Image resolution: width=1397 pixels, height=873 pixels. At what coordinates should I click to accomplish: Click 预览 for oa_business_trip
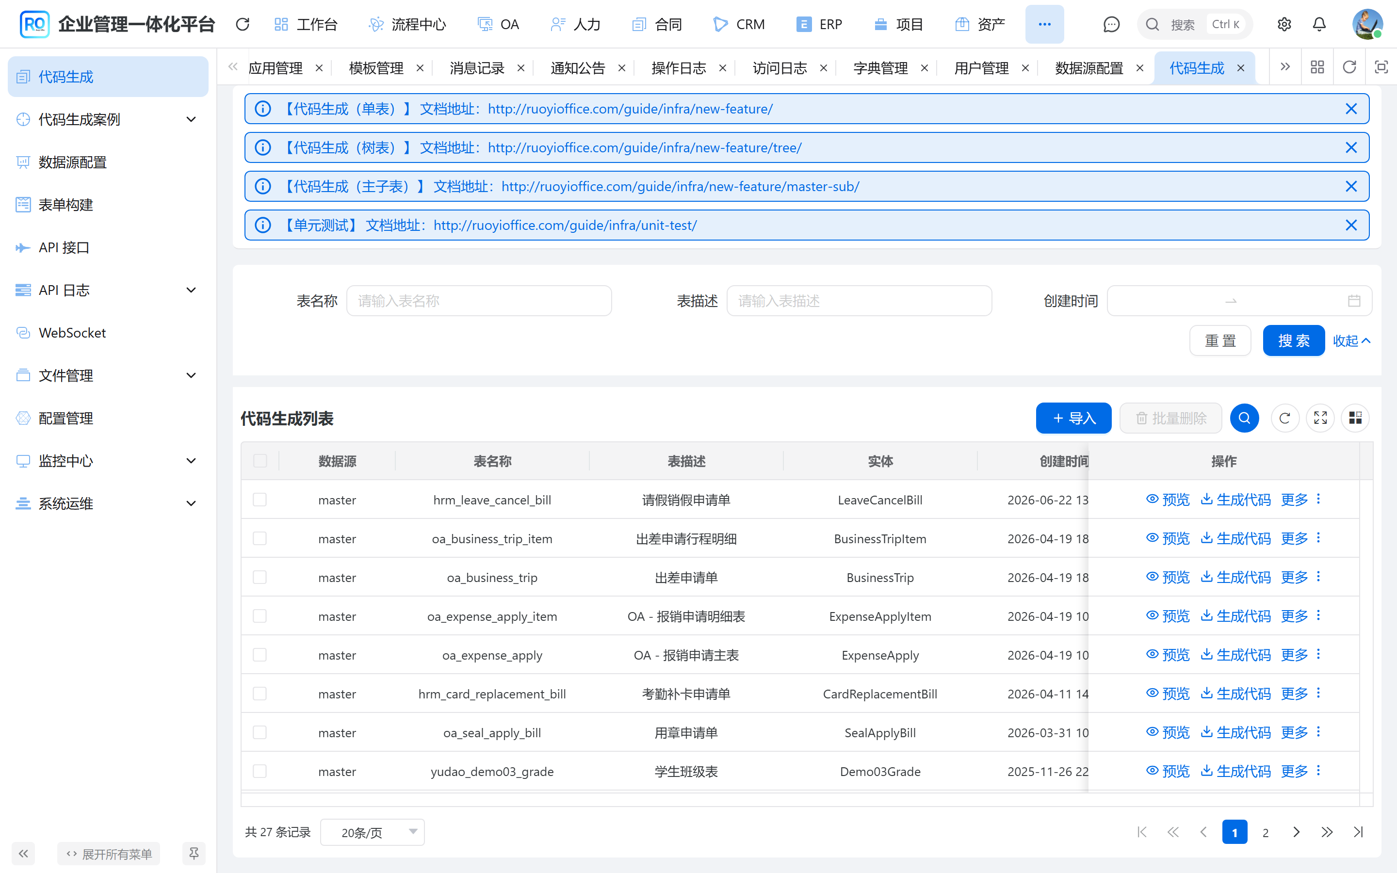click(x=1168, y=577)
